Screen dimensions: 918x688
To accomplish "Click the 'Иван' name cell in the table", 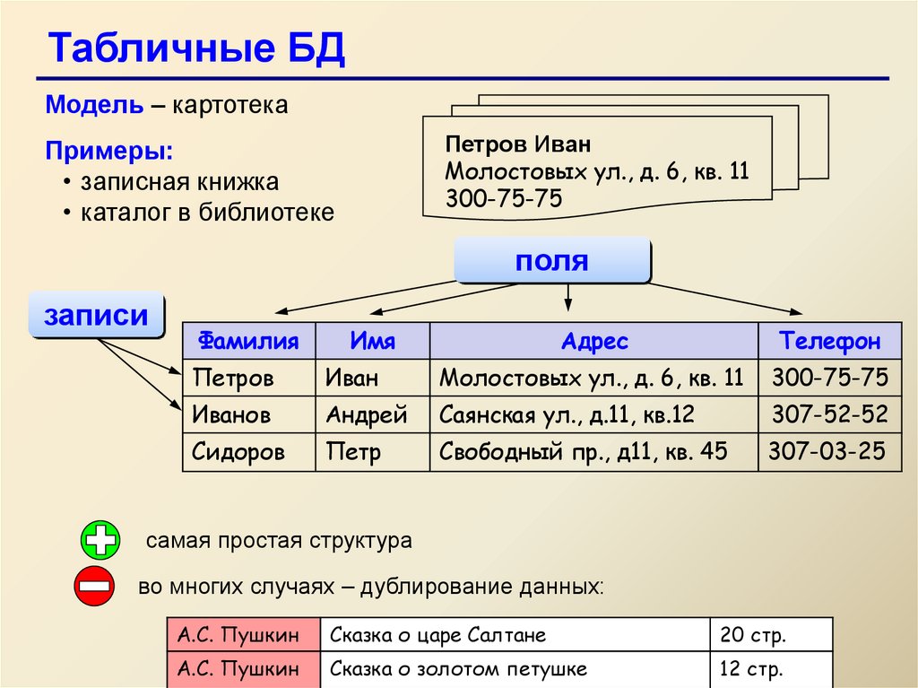I will tap(372, 378).
